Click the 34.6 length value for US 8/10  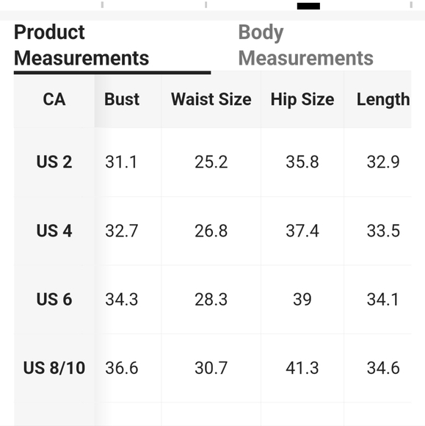coord(383,368)
